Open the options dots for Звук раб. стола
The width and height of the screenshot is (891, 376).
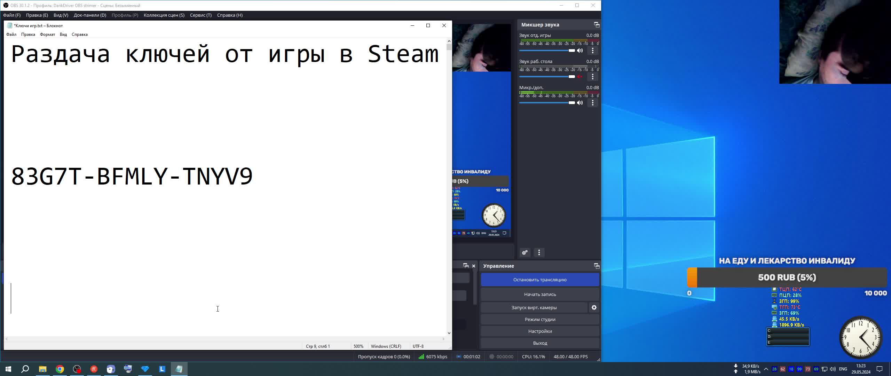point(593,77)
